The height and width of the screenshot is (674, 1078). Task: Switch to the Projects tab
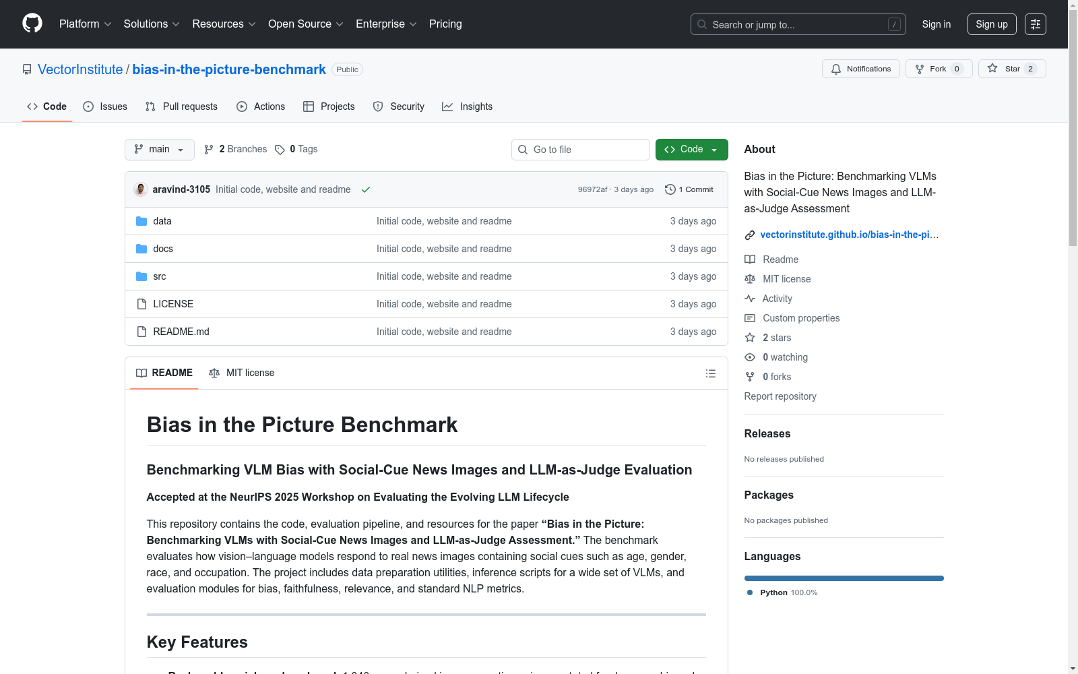pyautogui.click(x=329, y=106)
